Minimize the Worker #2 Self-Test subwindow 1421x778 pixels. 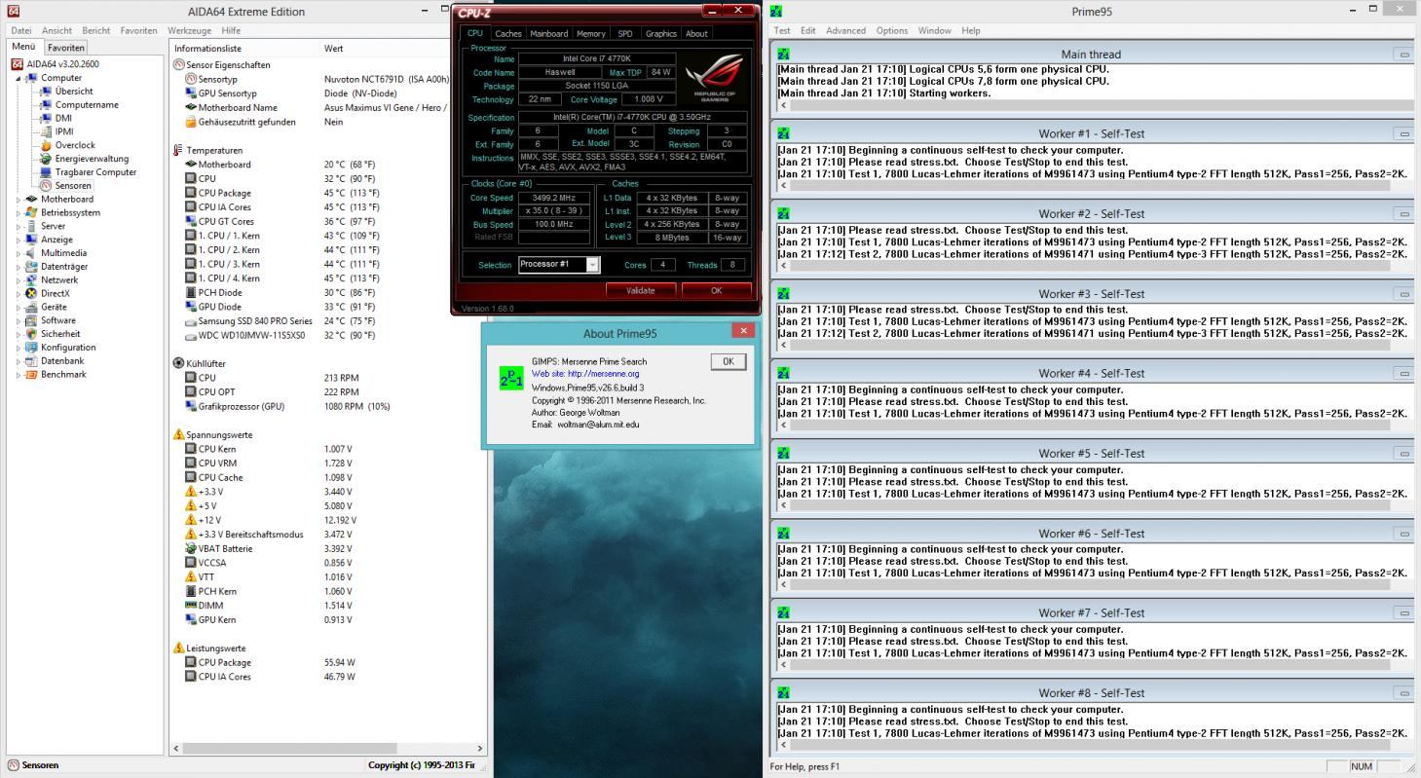pos(1403,213)
